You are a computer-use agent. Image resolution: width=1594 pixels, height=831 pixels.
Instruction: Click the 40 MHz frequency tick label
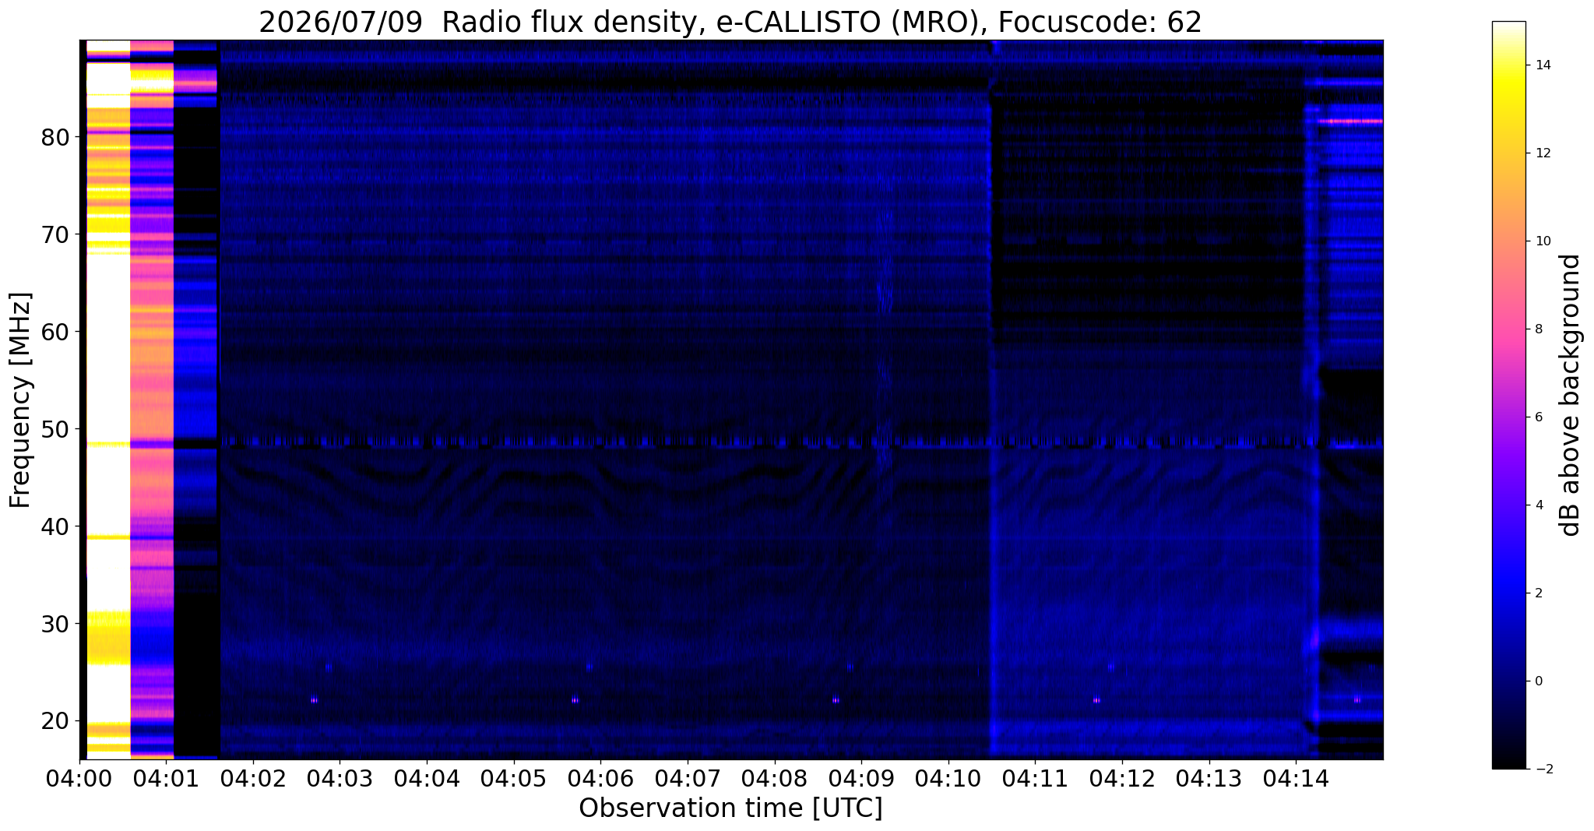click(x=55, y=527)
